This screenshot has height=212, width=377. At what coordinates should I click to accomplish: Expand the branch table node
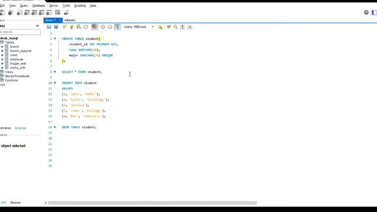coord(2,47)
